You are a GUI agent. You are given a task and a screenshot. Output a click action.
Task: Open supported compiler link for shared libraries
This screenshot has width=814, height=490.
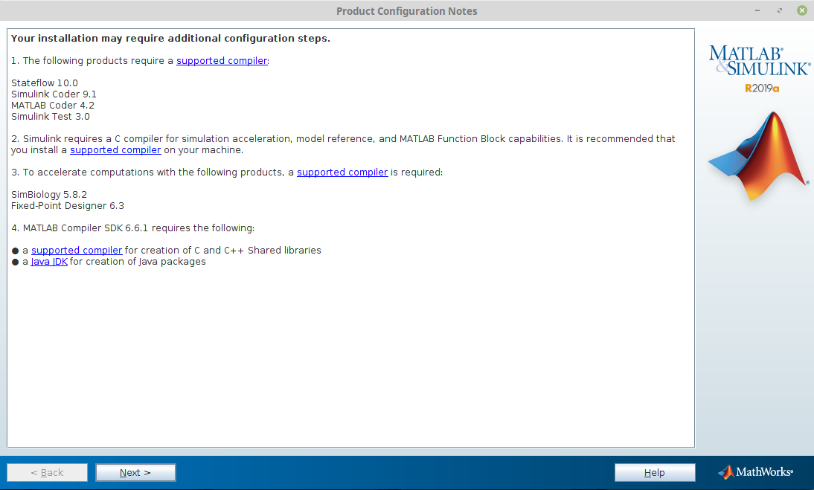tap(77, 251)
